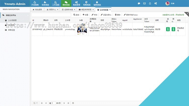Click the 删除 delete button
The width and height of the screenshot is (189, 106).
click(x=117, y=15)
